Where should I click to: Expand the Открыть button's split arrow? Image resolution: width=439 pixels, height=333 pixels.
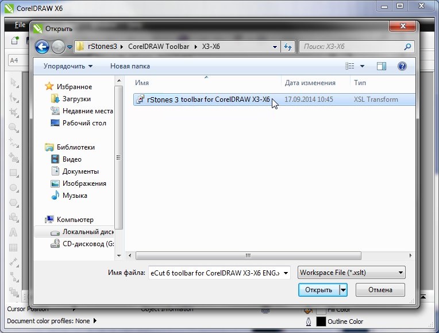tap(343, 290)
